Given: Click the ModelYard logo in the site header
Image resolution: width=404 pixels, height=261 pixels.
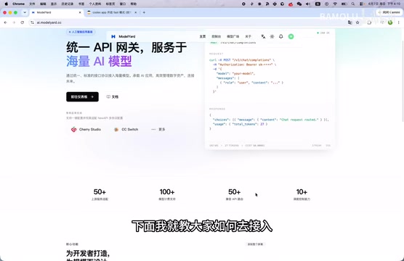Looking at the screenshot, I should (x=123, y=36).
